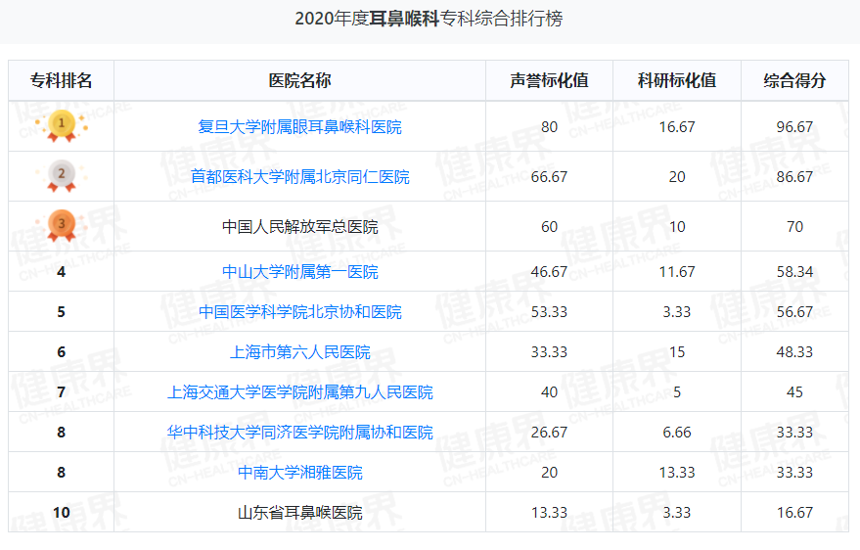Viewport: 860px width, 550px height.
Task: Select rank 8 for 华中科技大学同济医学院附属协和医院
Action: (61, 433)
